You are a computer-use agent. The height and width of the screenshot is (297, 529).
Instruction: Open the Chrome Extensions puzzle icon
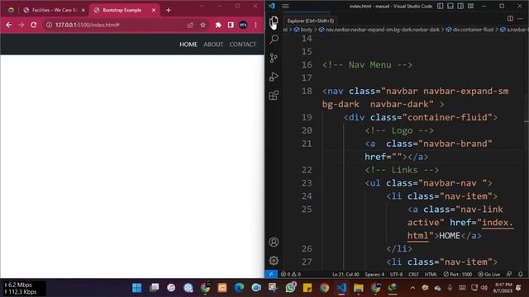[218, 25]
